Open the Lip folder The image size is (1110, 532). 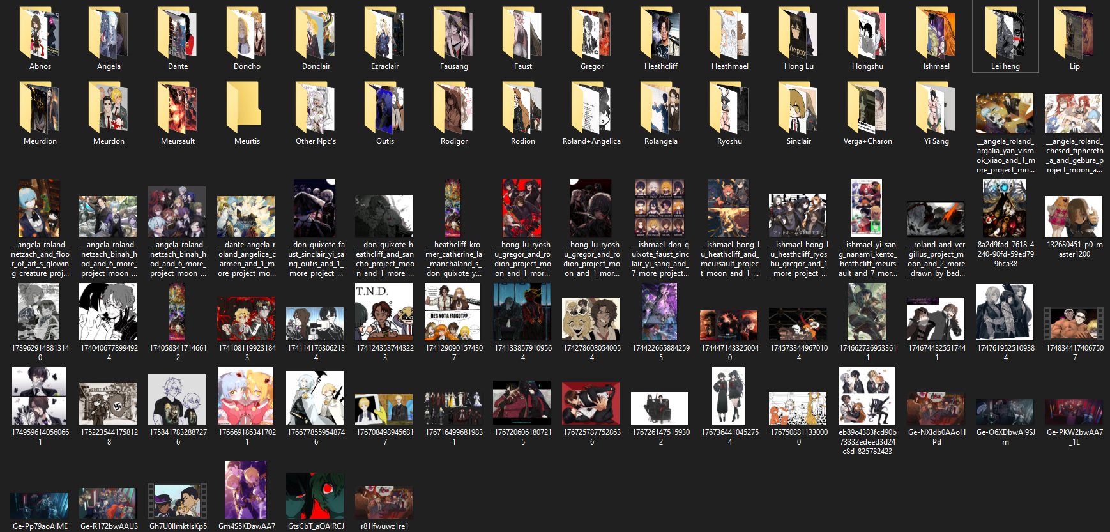(x=1074, y=33)
